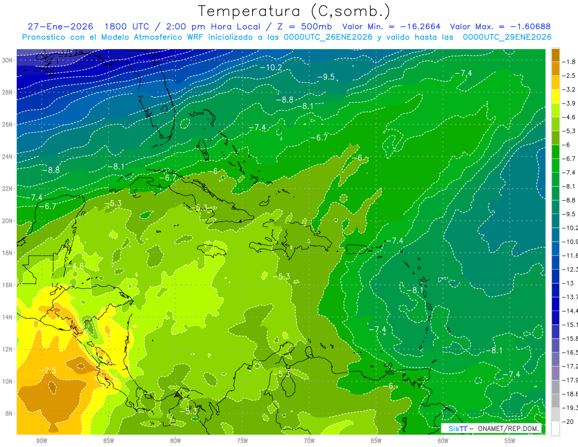The image size is (578, 447).
Task: Click the '30N' latitude axis label
Action: pos(8,60)
